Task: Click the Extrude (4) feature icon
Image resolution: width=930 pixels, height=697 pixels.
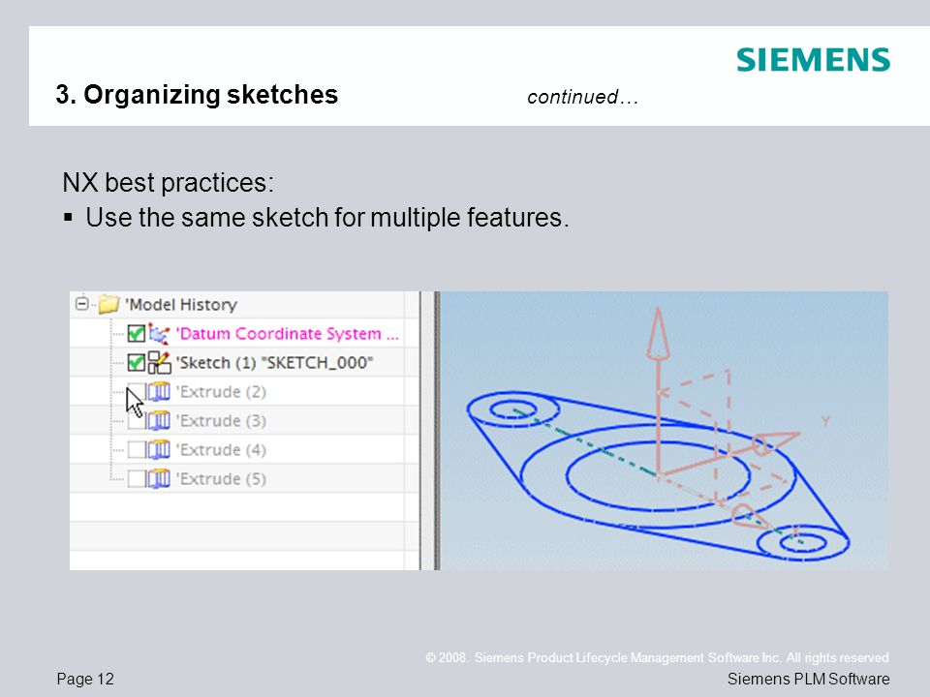Action: [x=158, y=450]
